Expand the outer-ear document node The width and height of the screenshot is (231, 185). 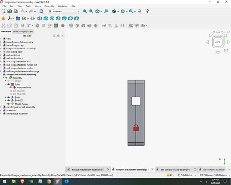[1, 111]
